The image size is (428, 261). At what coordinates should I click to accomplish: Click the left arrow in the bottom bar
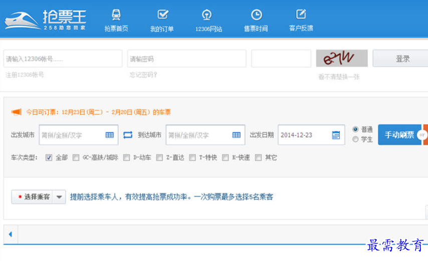point(11,234)
